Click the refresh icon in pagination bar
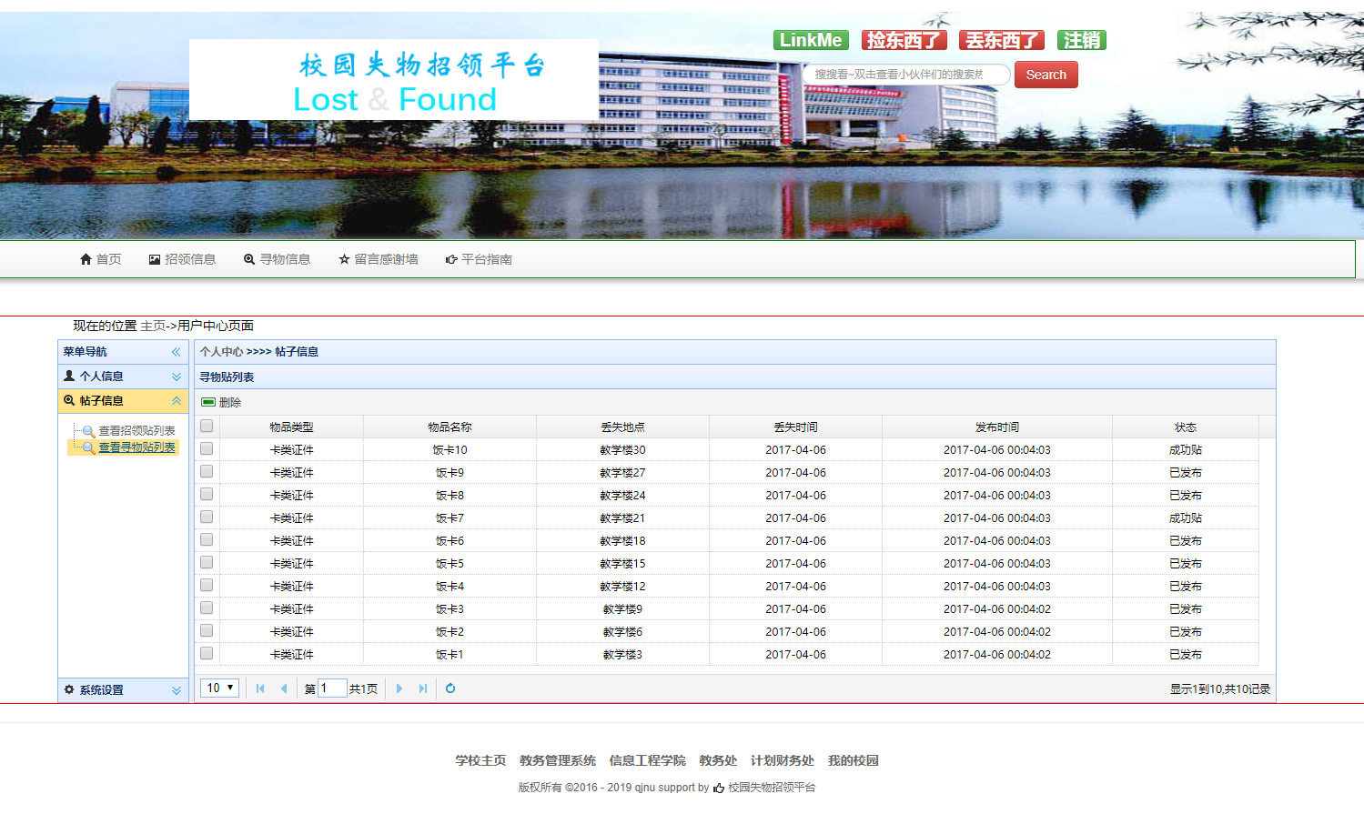Viewport: 1364px width, 824px height. pos(450,688)
